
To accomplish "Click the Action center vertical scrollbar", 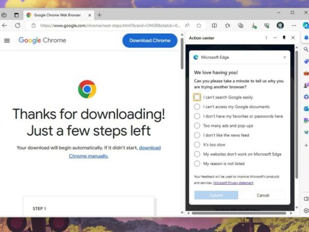I will pyautogui.click(x=297, y=114).
